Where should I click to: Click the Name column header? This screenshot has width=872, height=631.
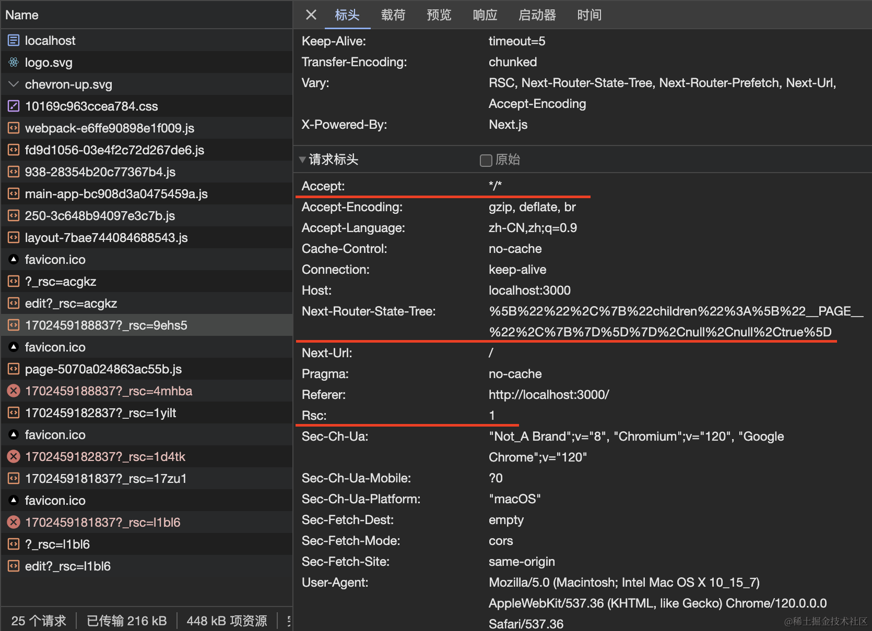click(22, 15)
